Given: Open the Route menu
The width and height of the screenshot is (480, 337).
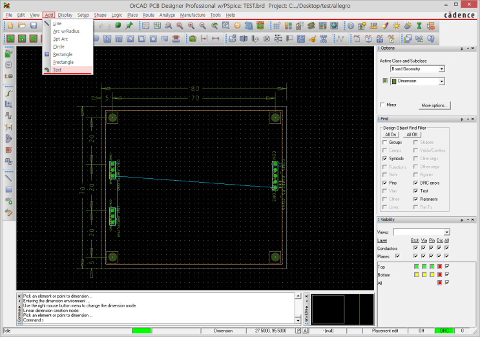Looking at the screenshot, I should pyautogui.click(x=149, y=14).
